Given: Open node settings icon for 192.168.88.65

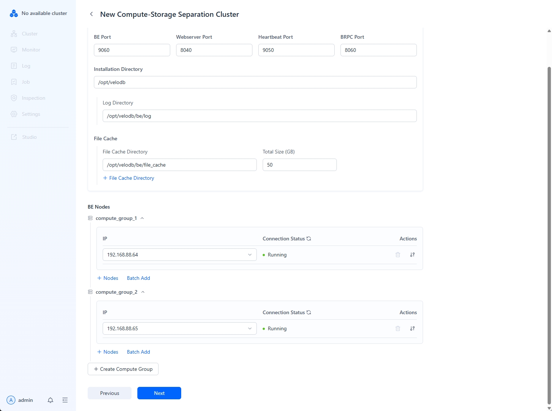Looking at the screenshot, I should (412, 328).
